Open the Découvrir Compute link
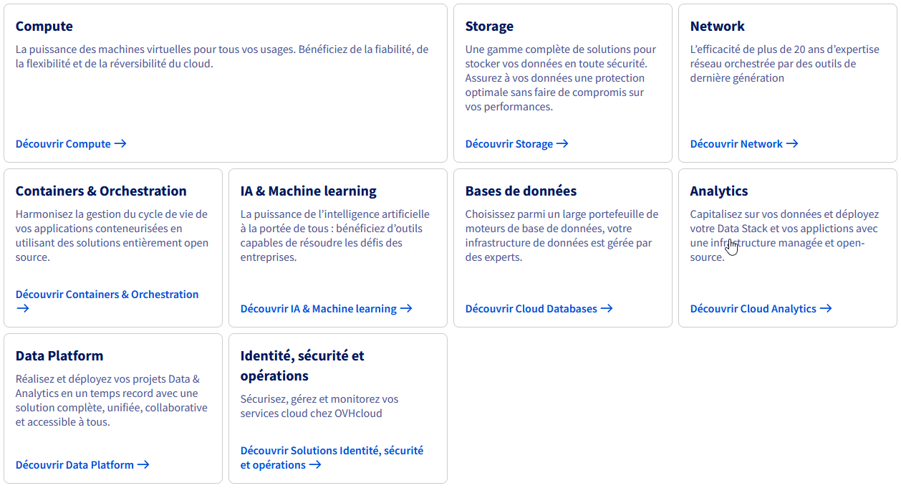 pos(64,143)
